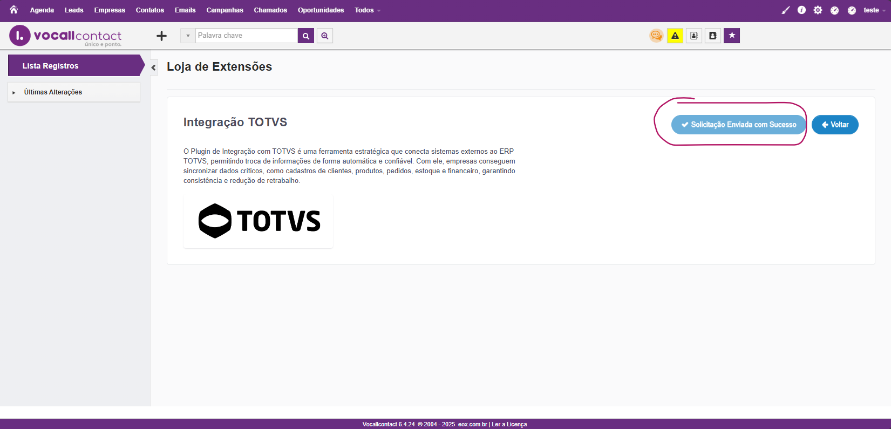Image resolution: width=891 pixels, height=429 pixels.
Task: Open the teste user dropdown
Action: click(x=873, y=10)
